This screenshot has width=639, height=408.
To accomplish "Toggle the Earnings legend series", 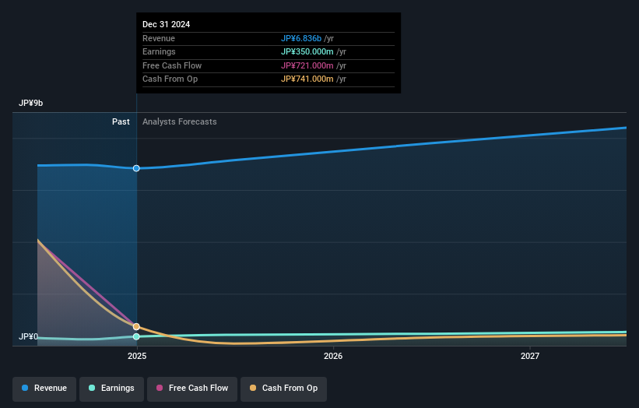I will (x=111, y=389).
